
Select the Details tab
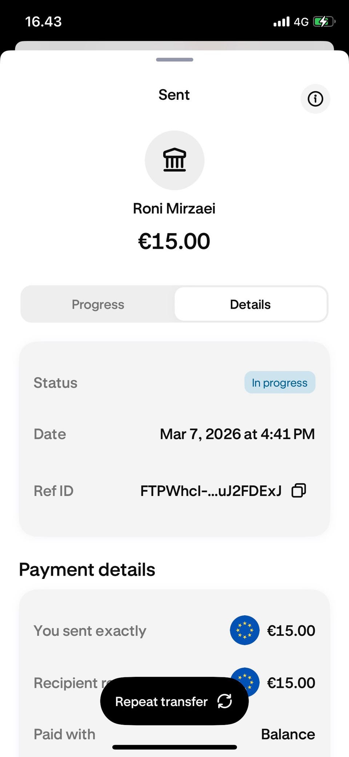coord(250,304)
